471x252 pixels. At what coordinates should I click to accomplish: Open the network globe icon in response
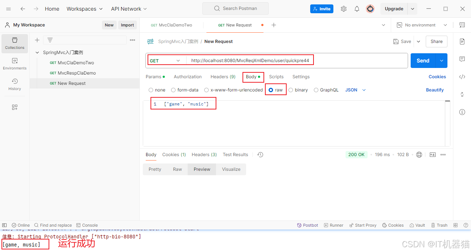pos(419,155)
